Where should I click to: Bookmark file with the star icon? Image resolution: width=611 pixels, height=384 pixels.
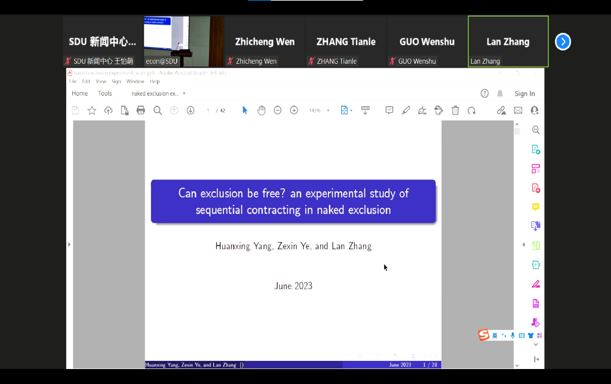pos(92,111)
